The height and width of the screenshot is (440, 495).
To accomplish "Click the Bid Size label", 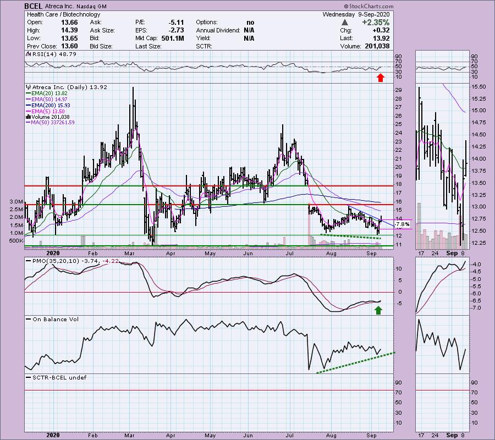I will tap(101, 46).
